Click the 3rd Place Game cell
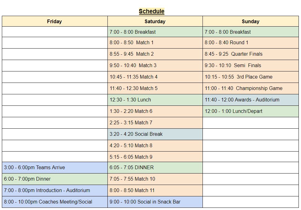 (x=251, y=77)
